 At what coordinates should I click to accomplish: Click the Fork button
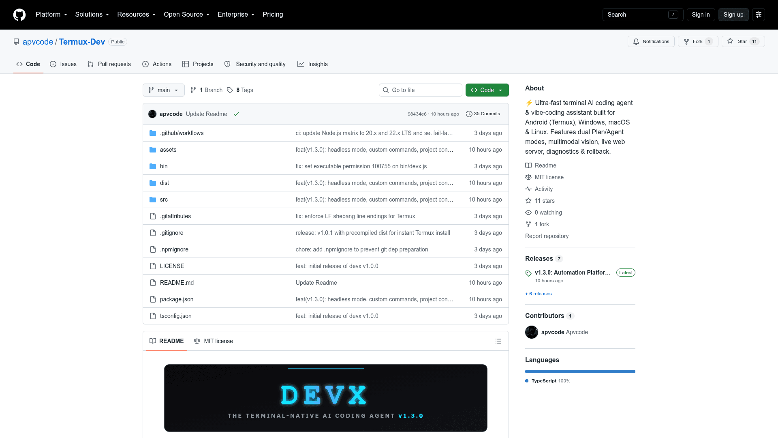coord(698,41)
